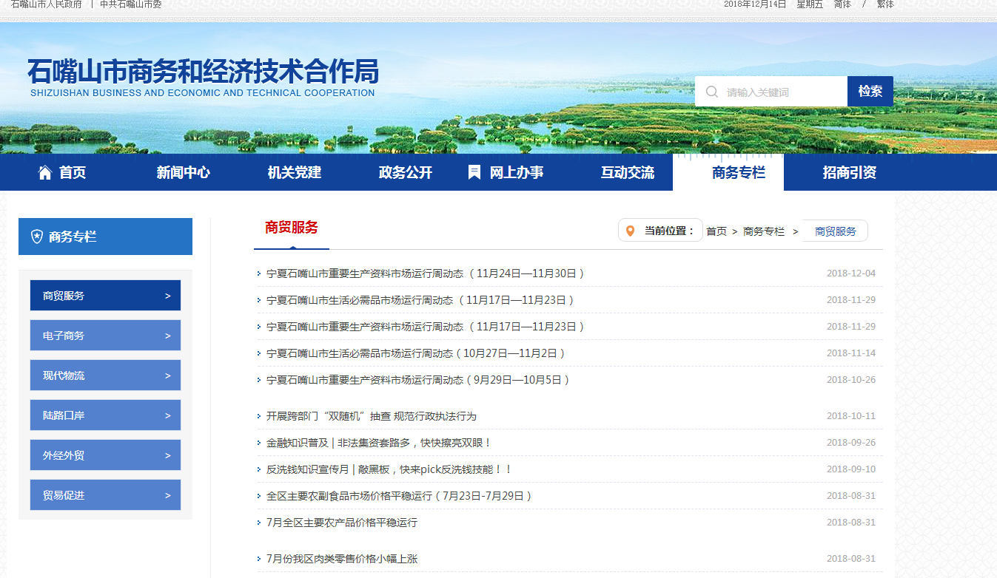
Task: Expand the 现代物流 sidebar arrow
Action: (x=168, y=375)
